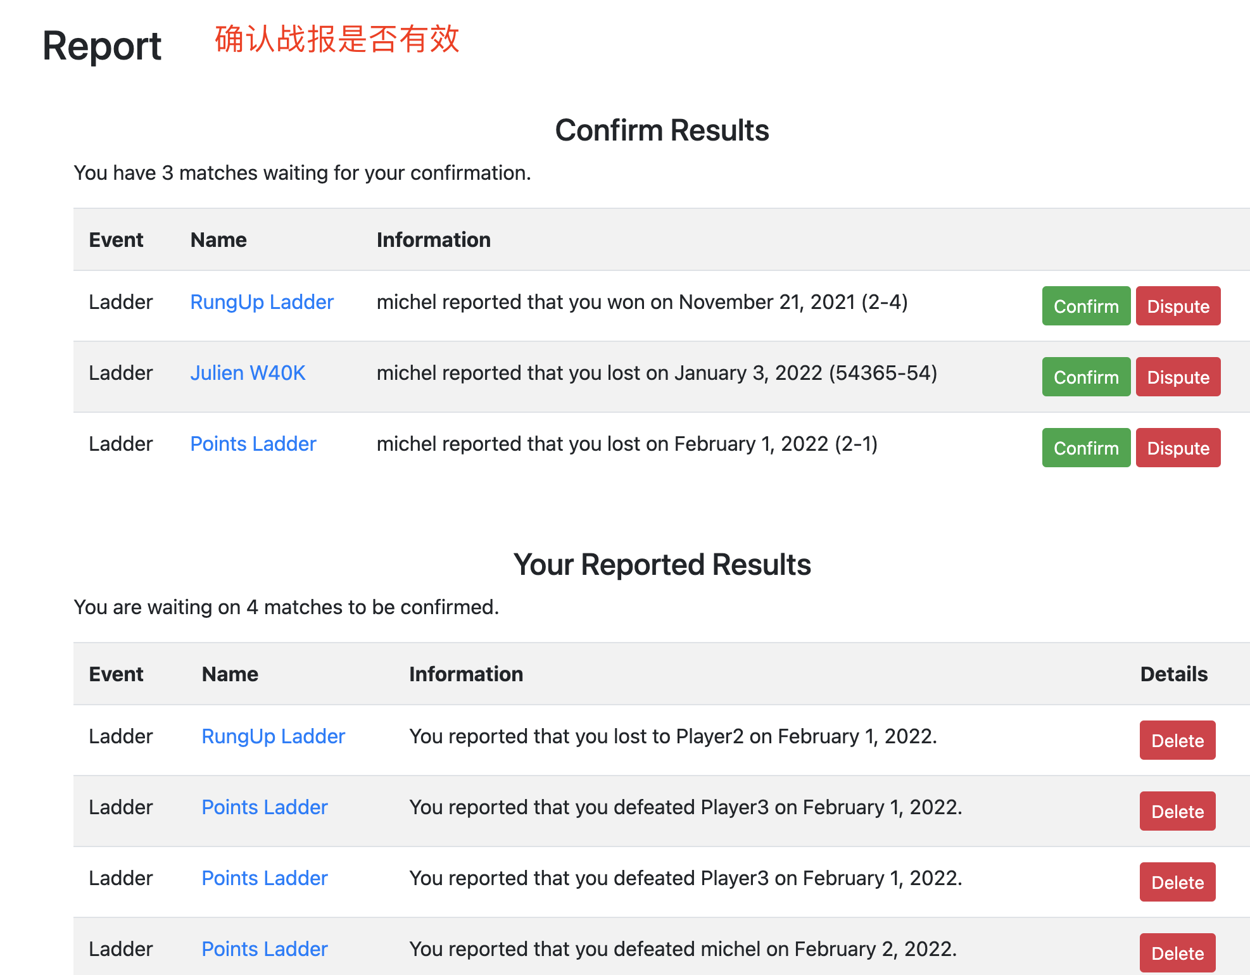Confirm the Points Ladder February 1 loss
This screenshot has height=975, width=1250.
pos(1086,448)
